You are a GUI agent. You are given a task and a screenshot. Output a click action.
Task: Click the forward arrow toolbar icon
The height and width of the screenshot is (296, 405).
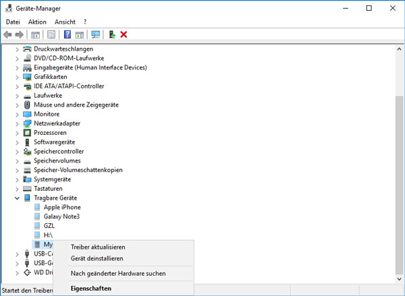(20, 34)
